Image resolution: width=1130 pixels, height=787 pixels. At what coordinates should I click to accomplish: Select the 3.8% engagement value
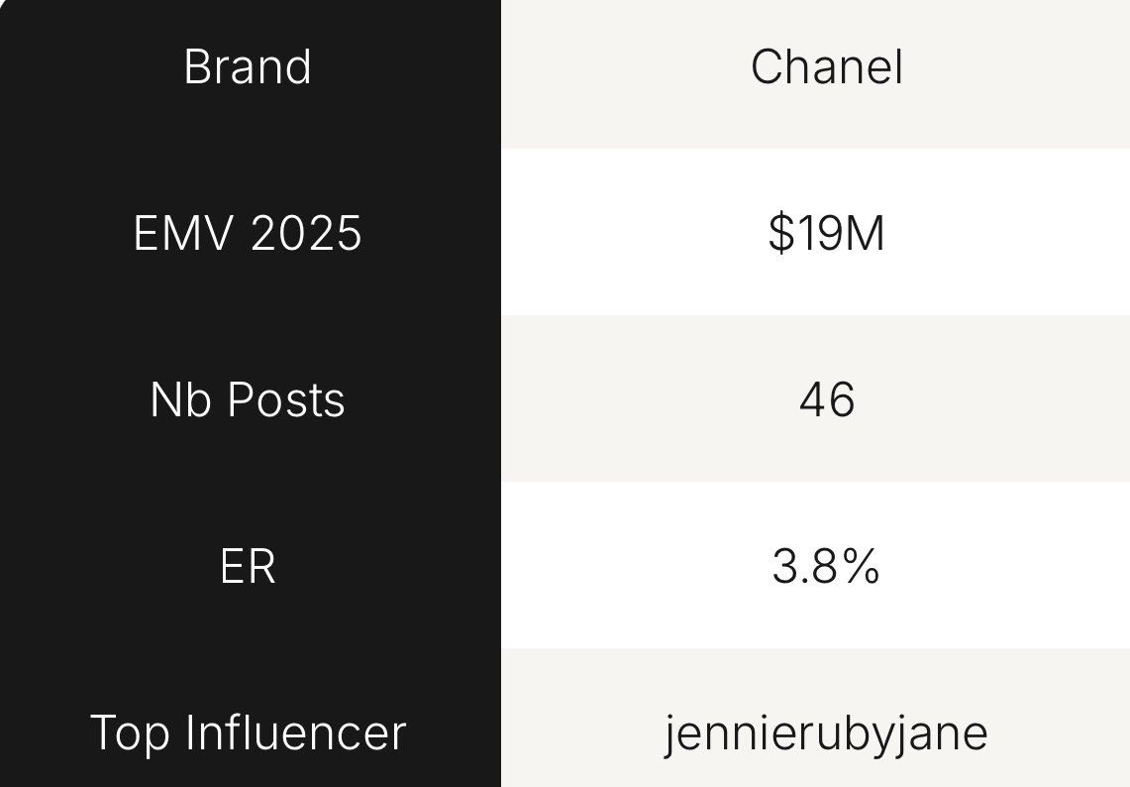click(827, 566)
